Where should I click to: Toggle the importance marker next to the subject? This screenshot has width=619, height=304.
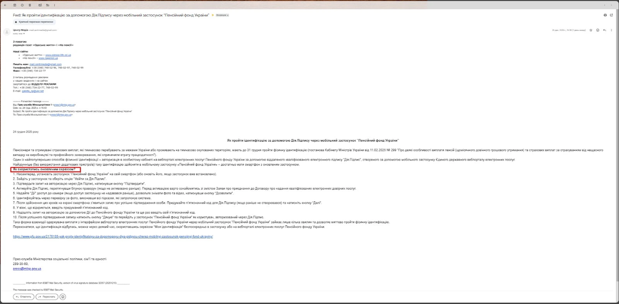212,14
